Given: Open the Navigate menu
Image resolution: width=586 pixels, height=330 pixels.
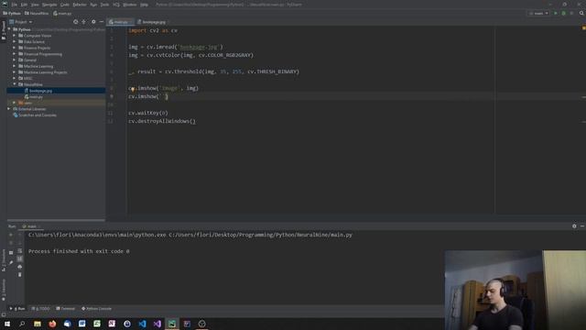Looking at the screenshot, I should 49,5.
